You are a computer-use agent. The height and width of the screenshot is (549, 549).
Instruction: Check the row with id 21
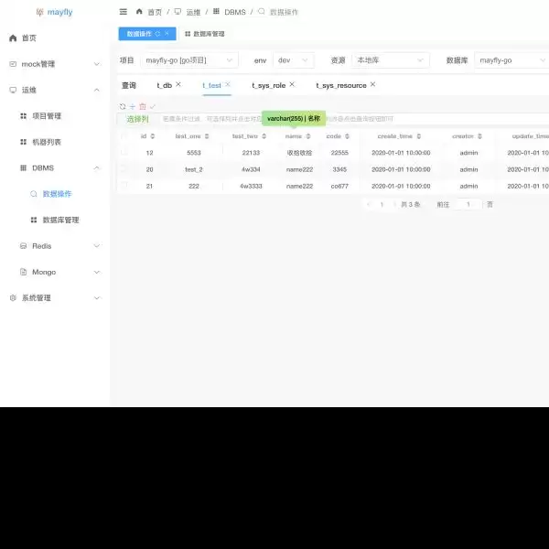tap(124, 185)
